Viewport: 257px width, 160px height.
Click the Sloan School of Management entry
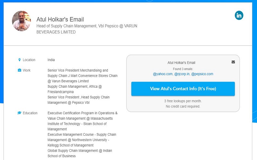(83, 121)
